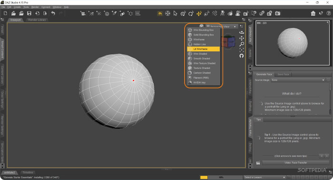This screenshot has width=333, height=180.
Task: Show the previous tip arrow
Action: pyautogui.click(x=322, y=156)
